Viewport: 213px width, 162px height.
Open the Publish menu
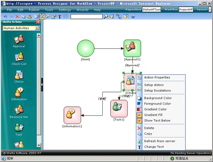(34, 10)
